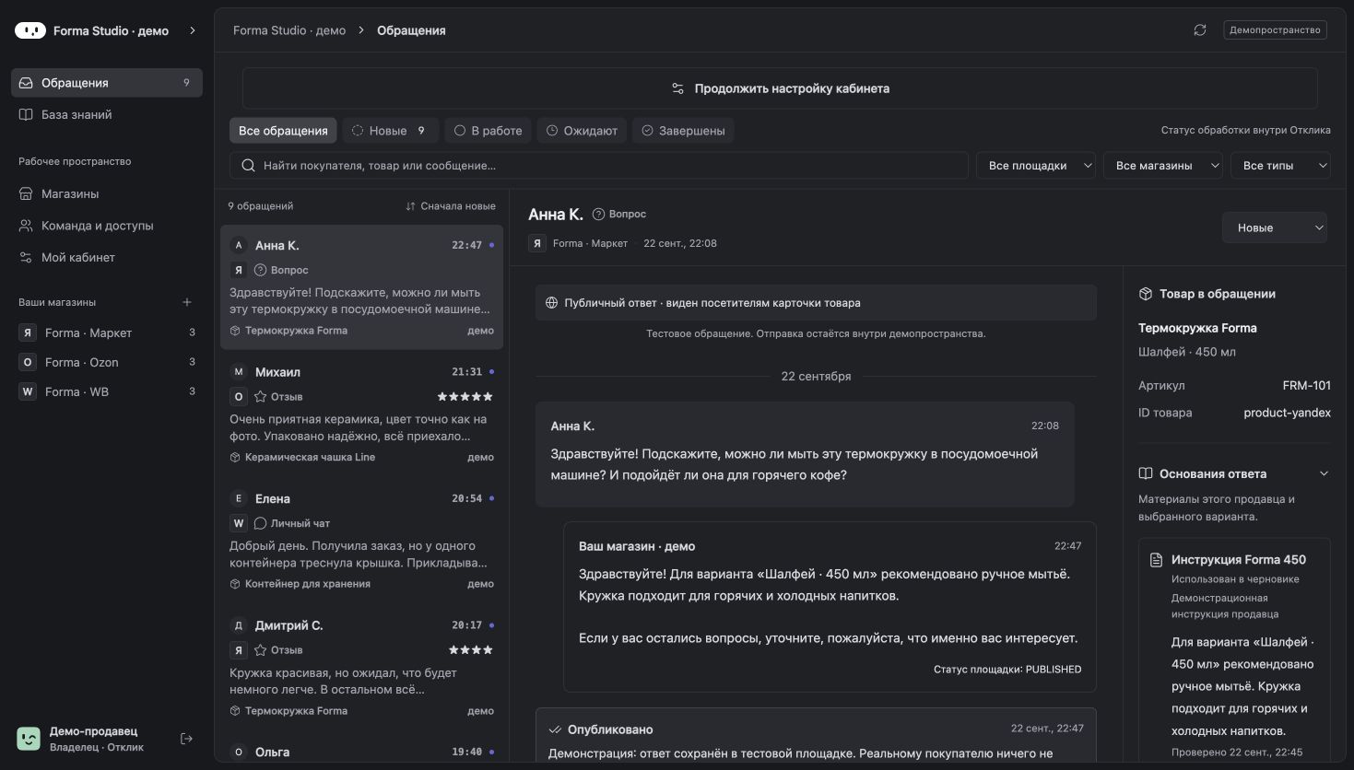Click the Демопространство badge

1275,30
